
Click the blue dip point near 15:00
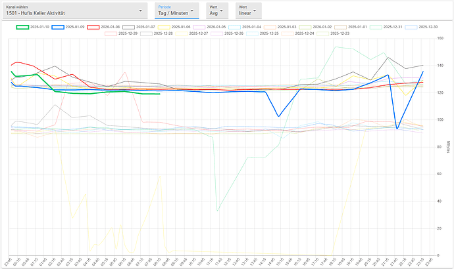tap(279, 116)
